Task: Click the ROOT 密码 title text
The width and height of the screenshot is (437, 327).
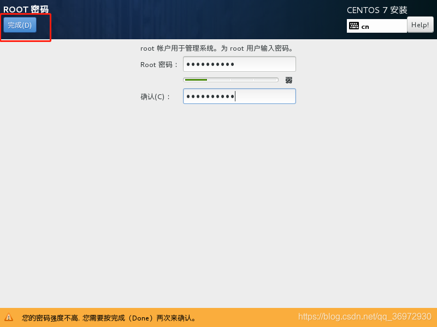Action: coord(26,9)
